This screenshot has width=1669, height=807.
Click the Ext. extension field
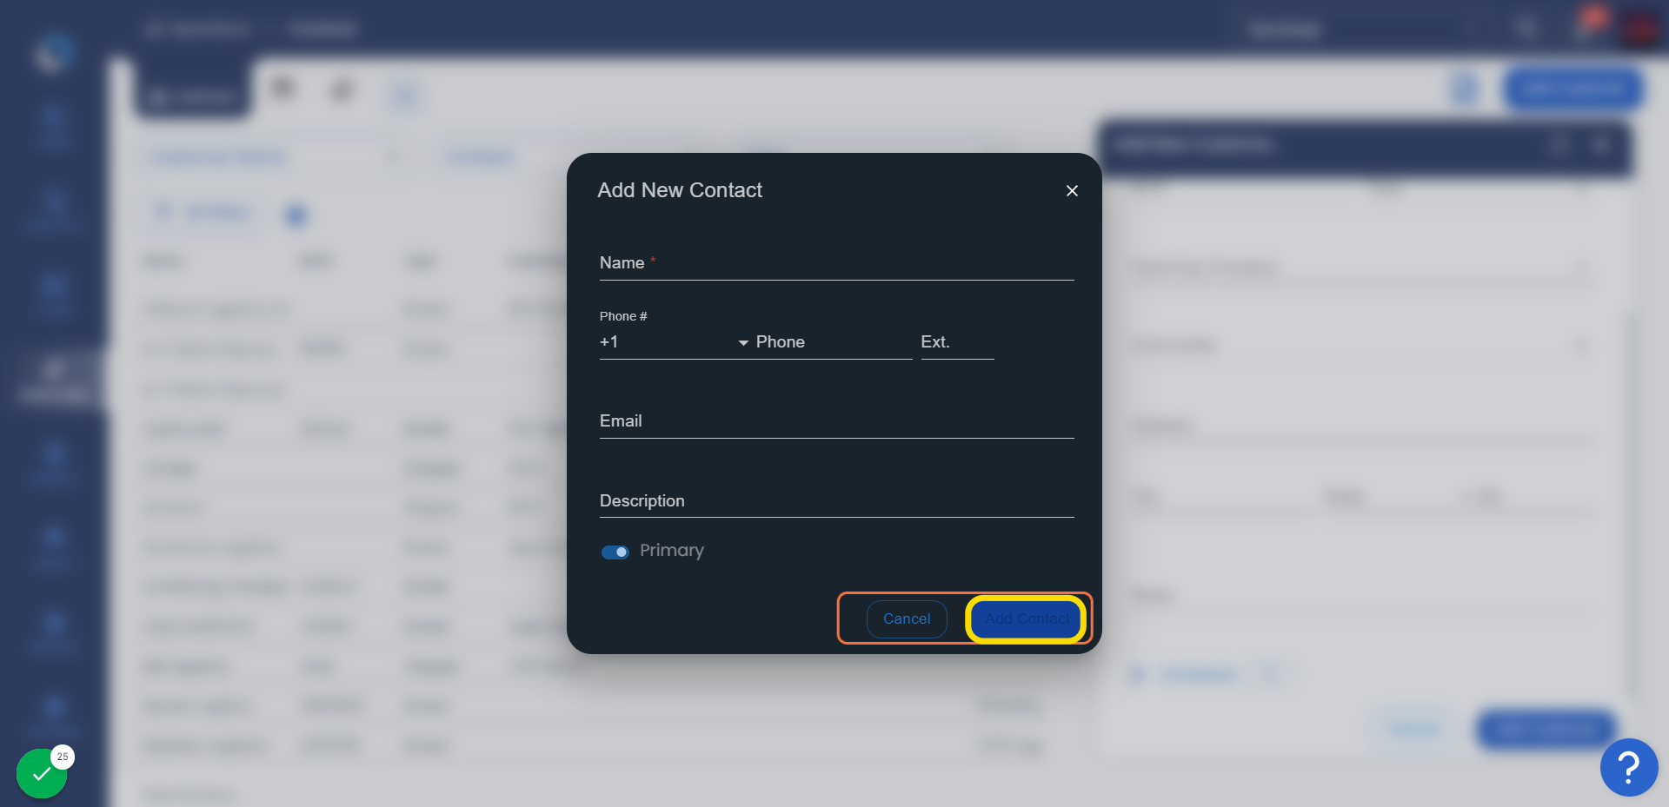(957, 342)
